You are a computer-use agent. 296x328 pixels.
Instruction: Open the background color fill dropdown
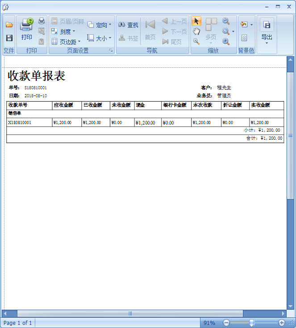(246, 25)
